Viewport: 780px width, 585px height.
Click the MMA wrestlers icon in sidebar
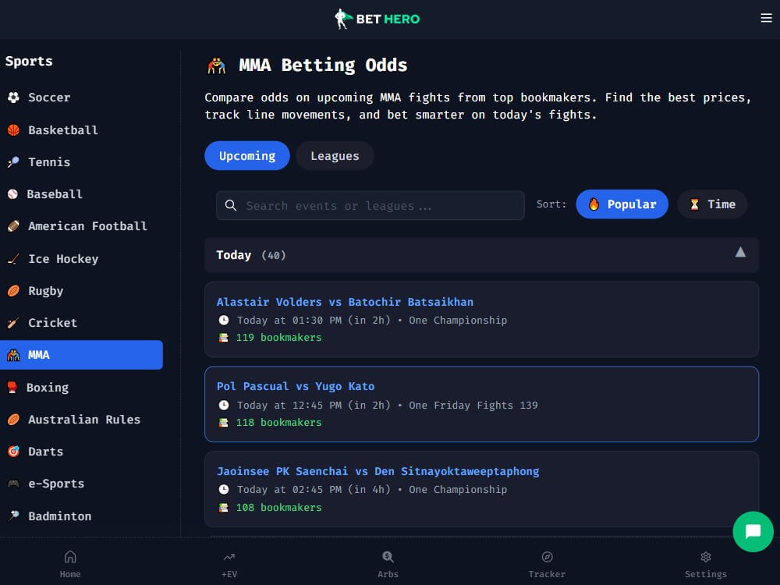tap(15, 354)
